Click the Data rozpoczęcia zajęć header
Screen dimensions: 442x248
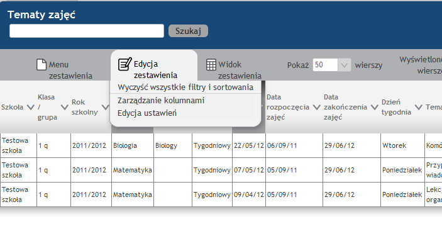click(x=288, y=107)
